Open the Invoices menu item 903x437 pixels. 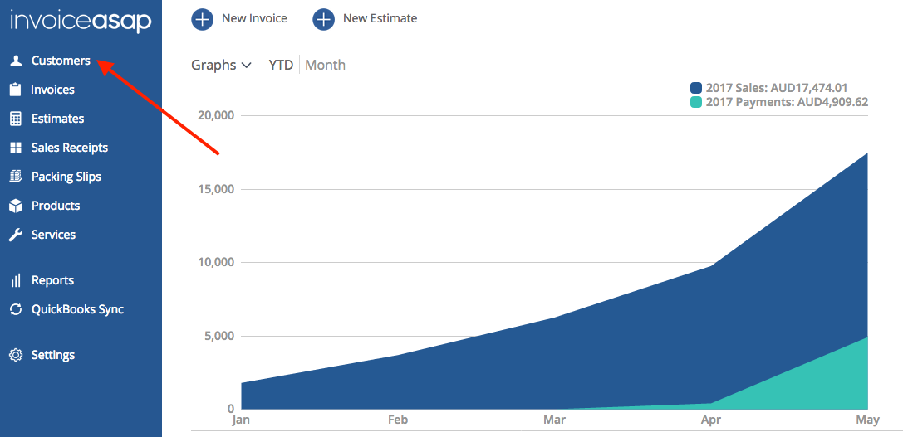(52, 90)
